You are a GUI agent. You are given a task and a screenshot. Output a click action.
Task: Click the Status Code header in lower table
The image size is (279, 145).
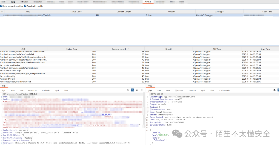(72, 49)
